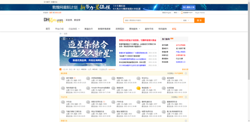Viewport: 250px width, 122px height.
Task: Open the red headline 敦煌启动星航计划招新
Action: 137,40
